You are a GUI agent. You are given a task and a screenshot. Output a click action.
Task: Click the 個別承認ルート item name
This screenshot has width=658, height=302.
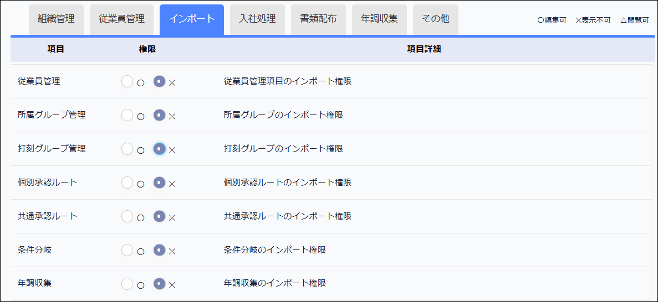48,183
